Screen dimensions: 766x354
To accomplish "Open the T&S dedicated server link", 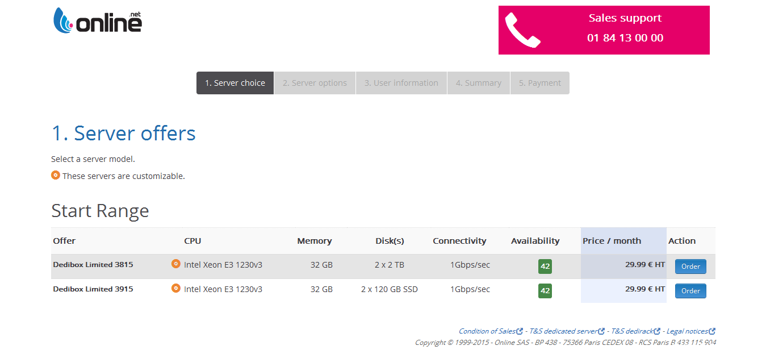I will tap(563, 331).
